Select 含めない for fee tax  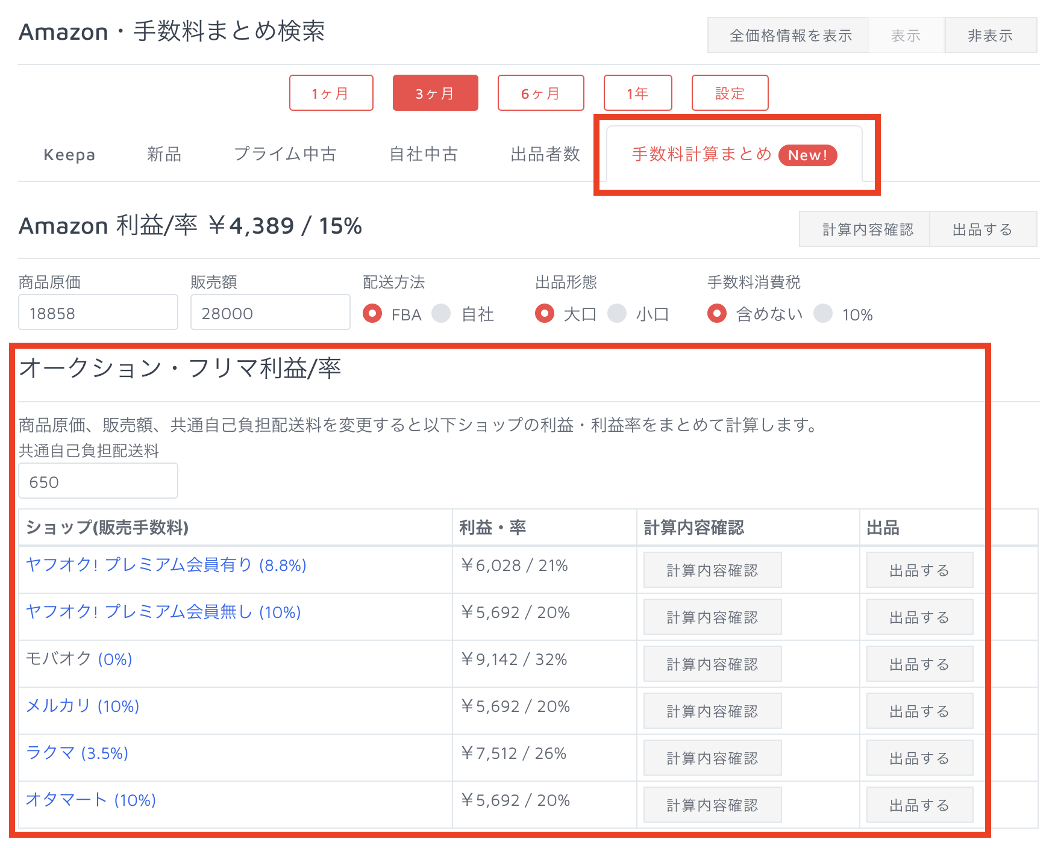pos(717,313)
